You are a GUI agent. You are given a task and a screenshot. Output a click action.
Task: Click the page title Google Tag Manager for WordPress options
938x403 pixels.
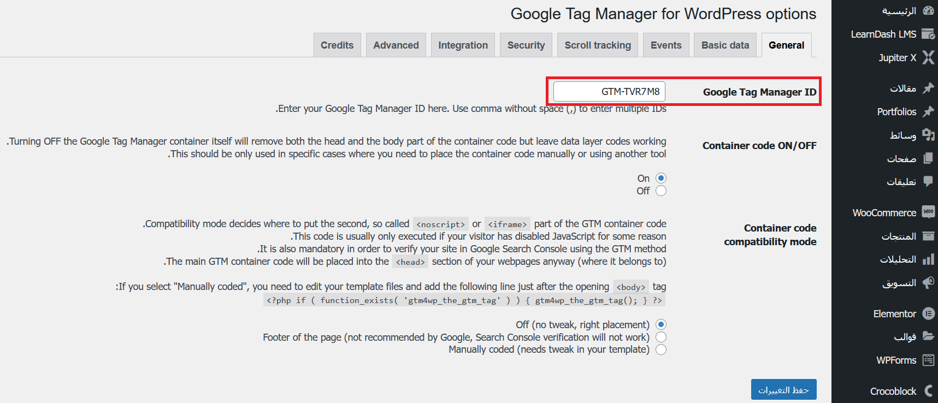(x=663, y=14)
